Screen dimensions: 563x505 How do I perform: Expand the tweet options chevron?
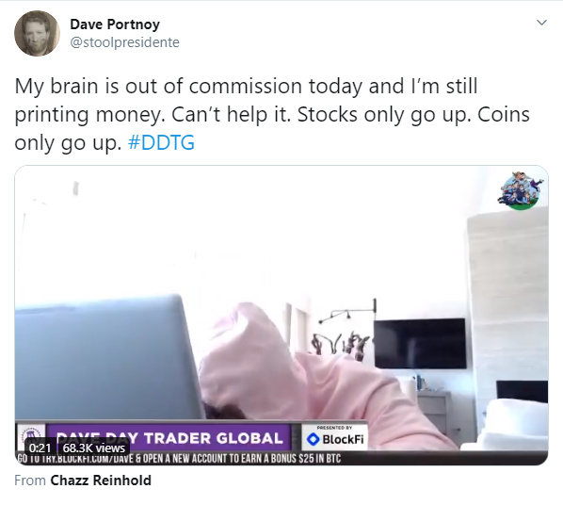pos(541,23)
